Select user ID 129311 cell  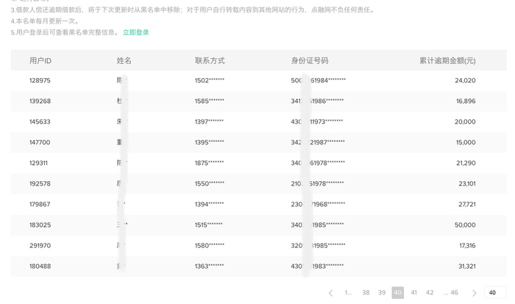click(38, 163)
